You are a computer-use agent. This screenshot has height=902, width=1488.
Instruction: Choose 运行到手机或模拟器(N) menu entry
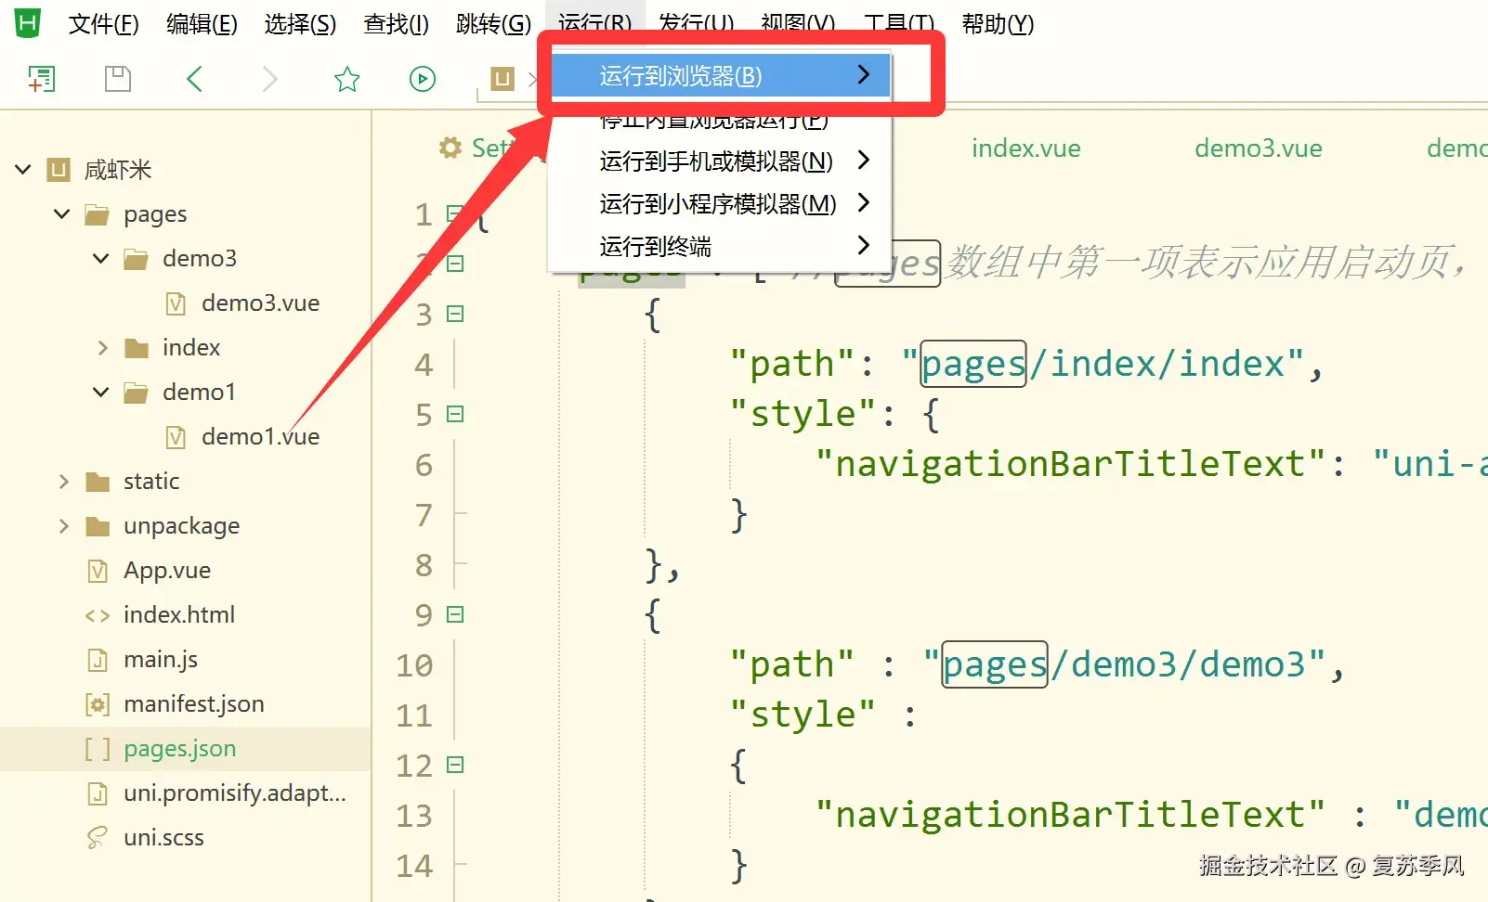point(722,161)
